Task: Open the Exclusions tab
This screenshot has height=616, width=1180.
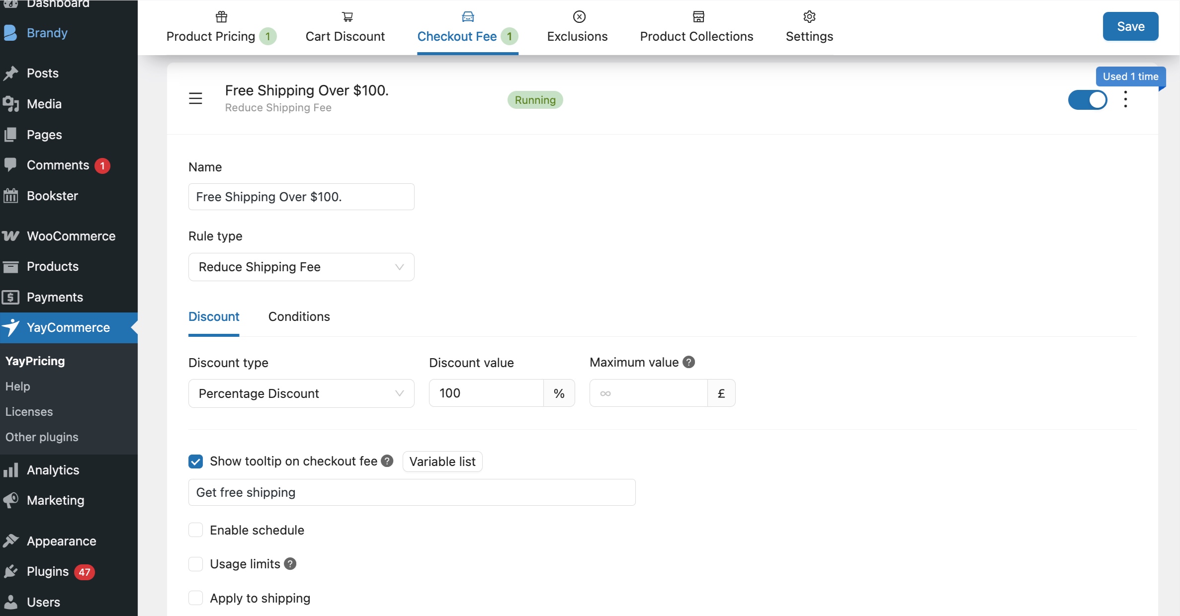Action: 578,28
